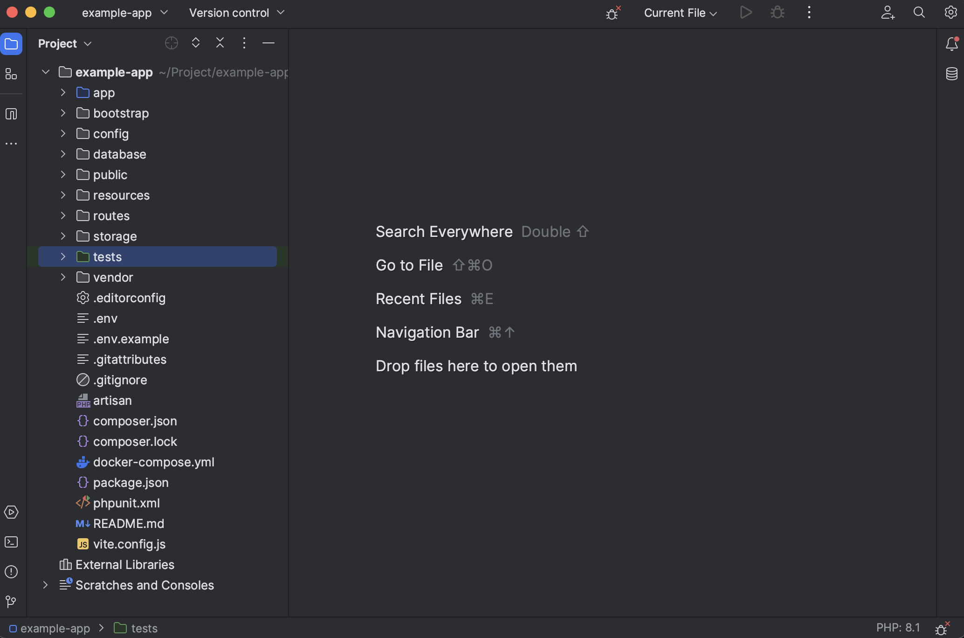Image resolution: width=964 pixels, height=638 pixels.
Task: Click Select Opened File crosshair icon
Action: point(172,43)
